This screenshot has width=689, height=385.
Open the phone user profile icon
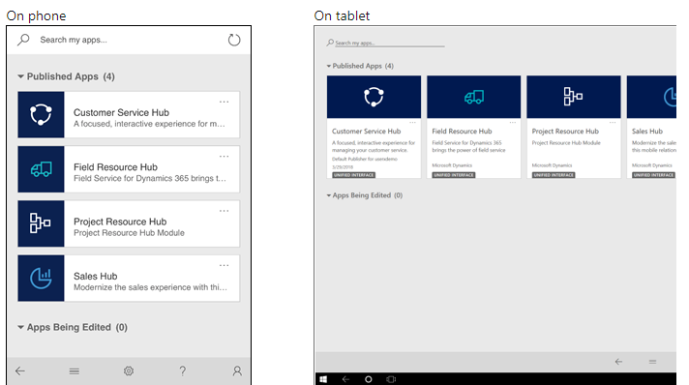point(237,371)
